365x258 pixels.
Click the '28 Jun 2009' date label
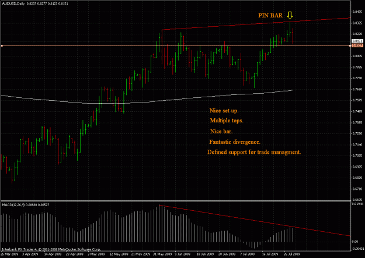pyautogui.click(x=227, y=254)
